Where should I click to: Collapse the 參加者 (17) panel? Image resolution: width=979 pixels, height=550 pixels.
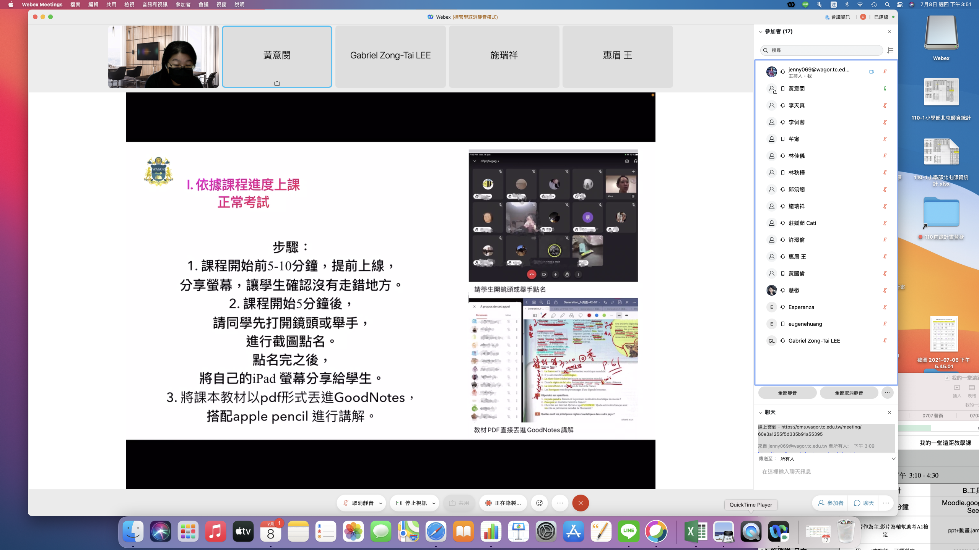point(761,32)
